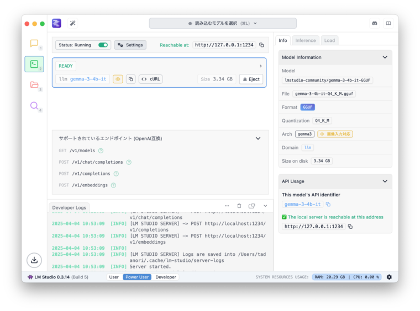Click the LM Studio 0.3.14 version label
420x311 pixels.
(x=52, y=277)
